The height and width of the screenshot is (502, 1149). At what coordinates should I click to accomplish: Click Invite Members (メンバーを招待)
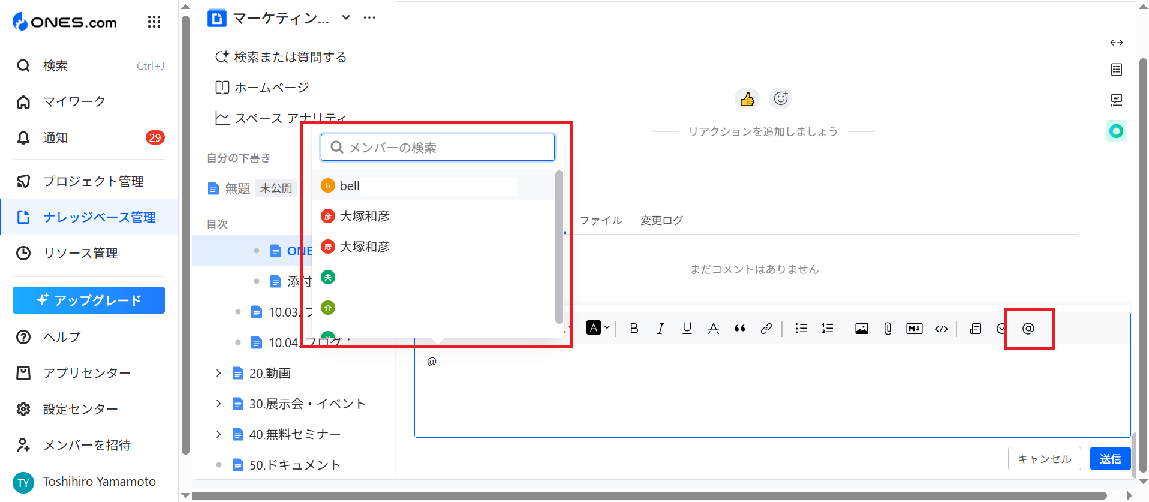[90, 445]
